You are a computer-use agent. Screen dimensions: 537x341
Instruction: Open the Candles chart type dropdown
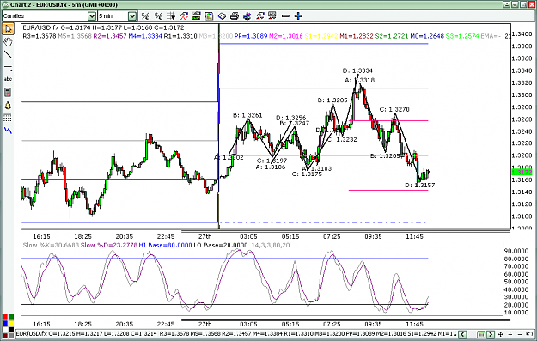91,16
